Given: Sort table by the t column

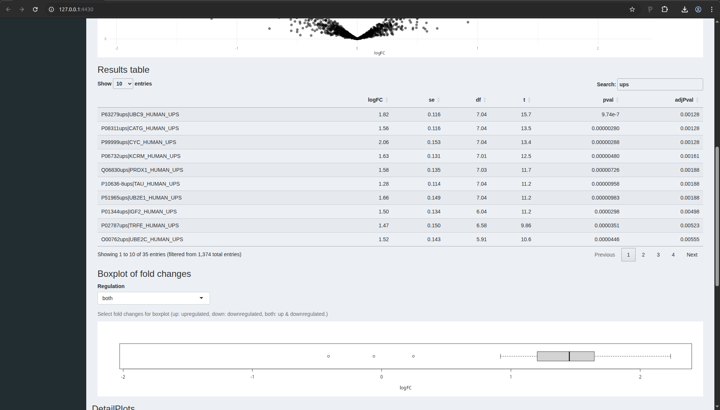Looking at the screenshot, I should point(526,100).
